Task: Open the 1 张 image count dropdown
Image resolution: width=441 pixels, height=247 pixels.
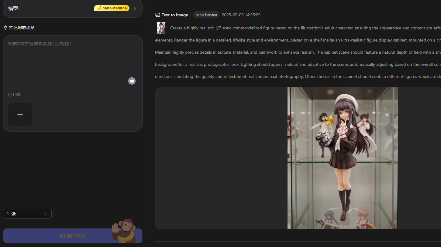Action: click(27, 214)
